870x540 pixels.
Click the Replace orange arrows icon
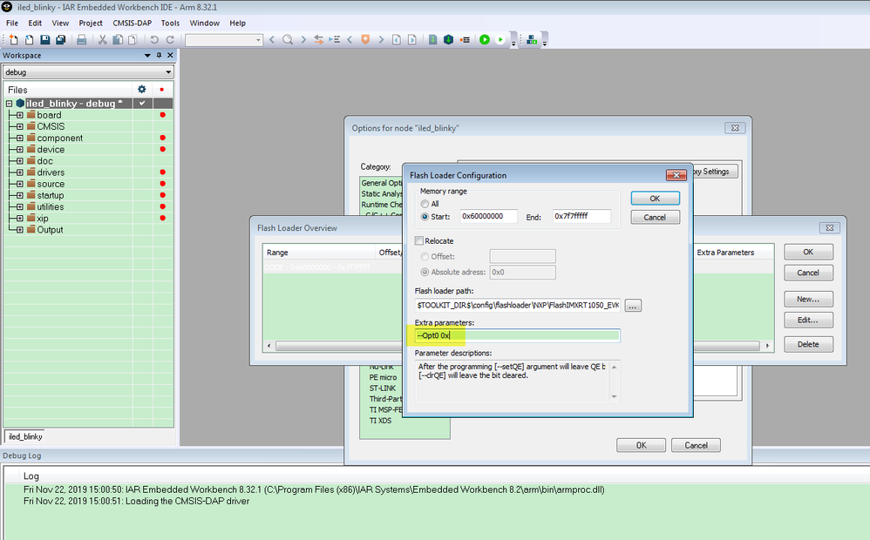click(318, 39)
